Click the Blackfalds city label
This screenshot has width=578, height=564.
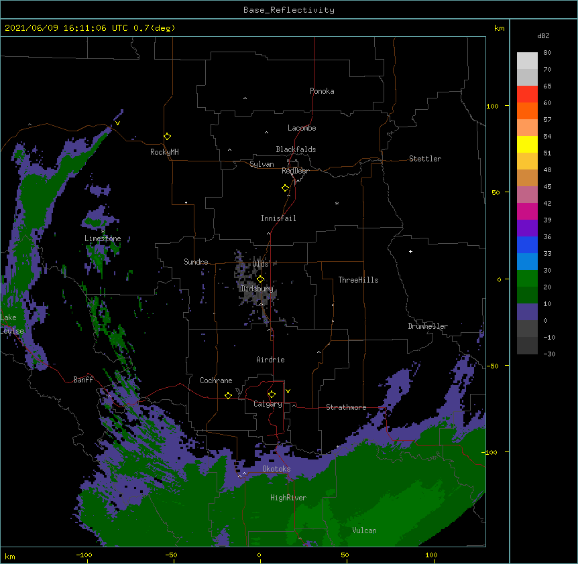296,149
